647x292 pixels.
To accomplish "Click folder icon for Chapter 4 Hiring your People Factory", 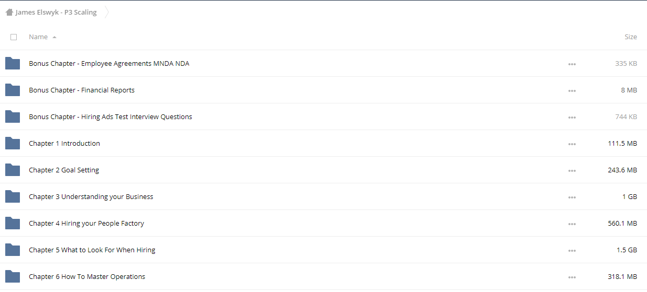I will point(13,223).
